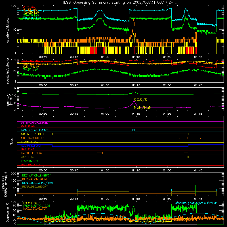
Task: Click the 0.8-7 MeV legend label
Action: [31, 67]
